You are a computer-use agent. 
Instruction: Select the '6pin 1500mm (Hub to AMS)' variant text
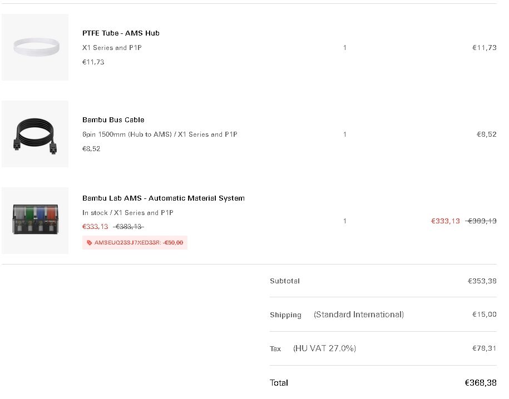tap(127, 134)
